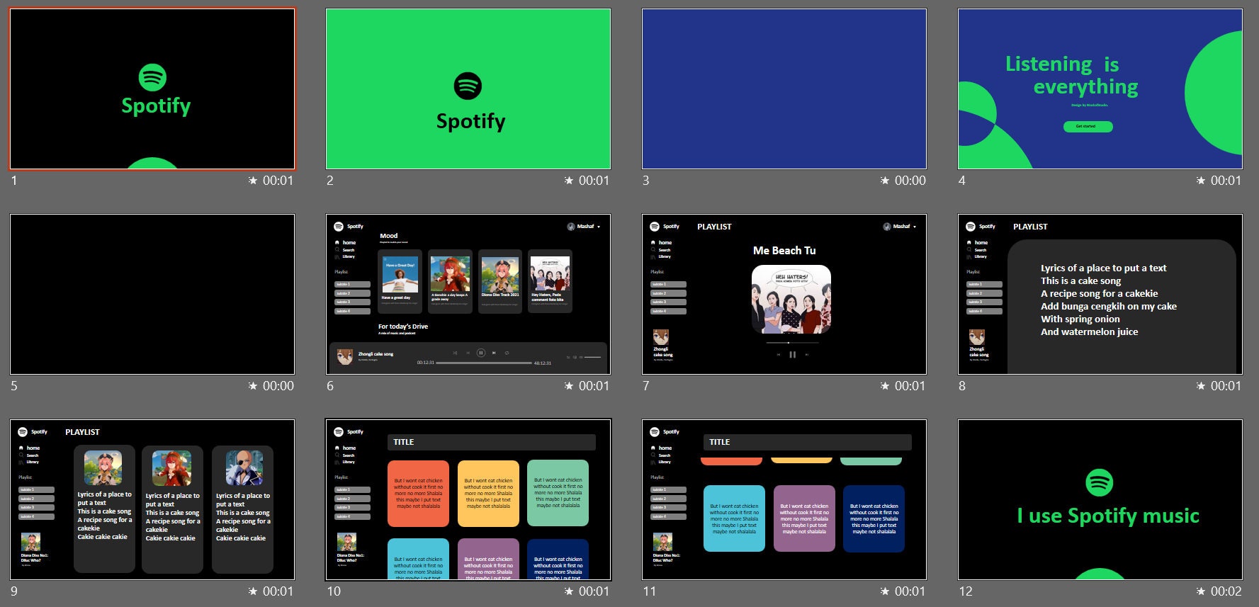The width and height of the screenshot is (1259, 607).
Task: Click slide number label 8
Action: (961, 386)
